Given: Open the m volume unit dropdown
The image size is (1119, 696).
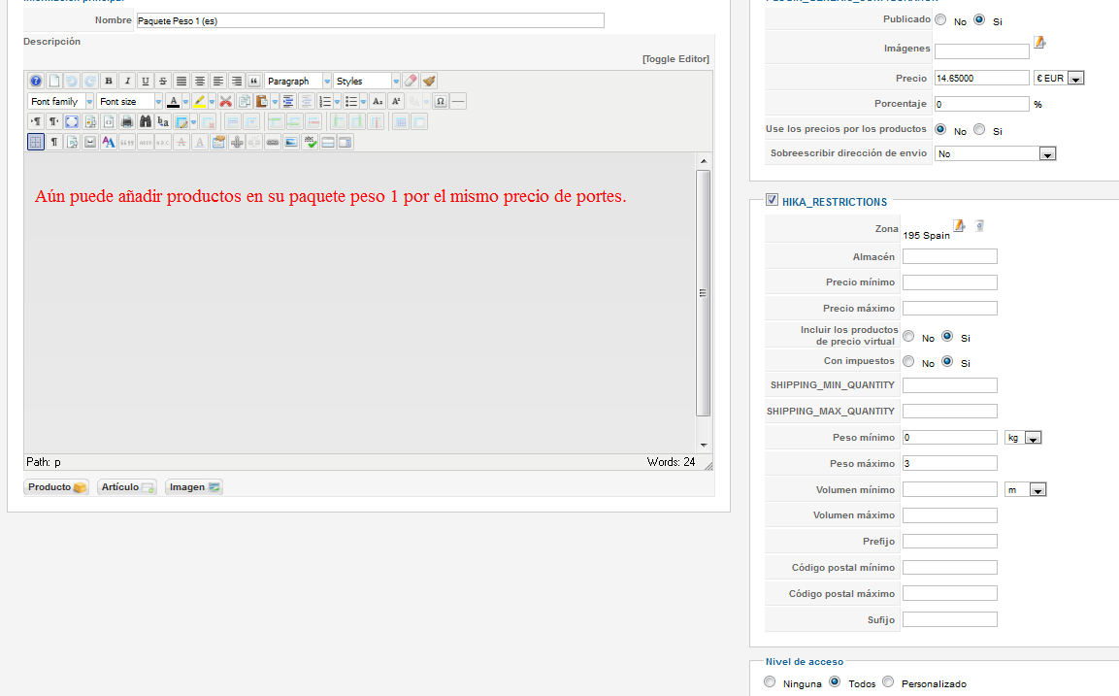Looking at the screenshot, I should point(1025,489).
